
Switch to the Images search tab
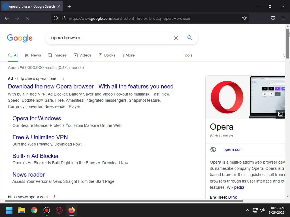57,55
